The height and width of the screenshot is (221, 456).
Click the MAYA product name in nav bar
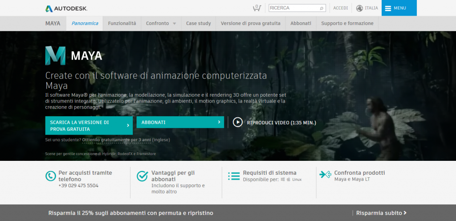click(x=53, y=23)
